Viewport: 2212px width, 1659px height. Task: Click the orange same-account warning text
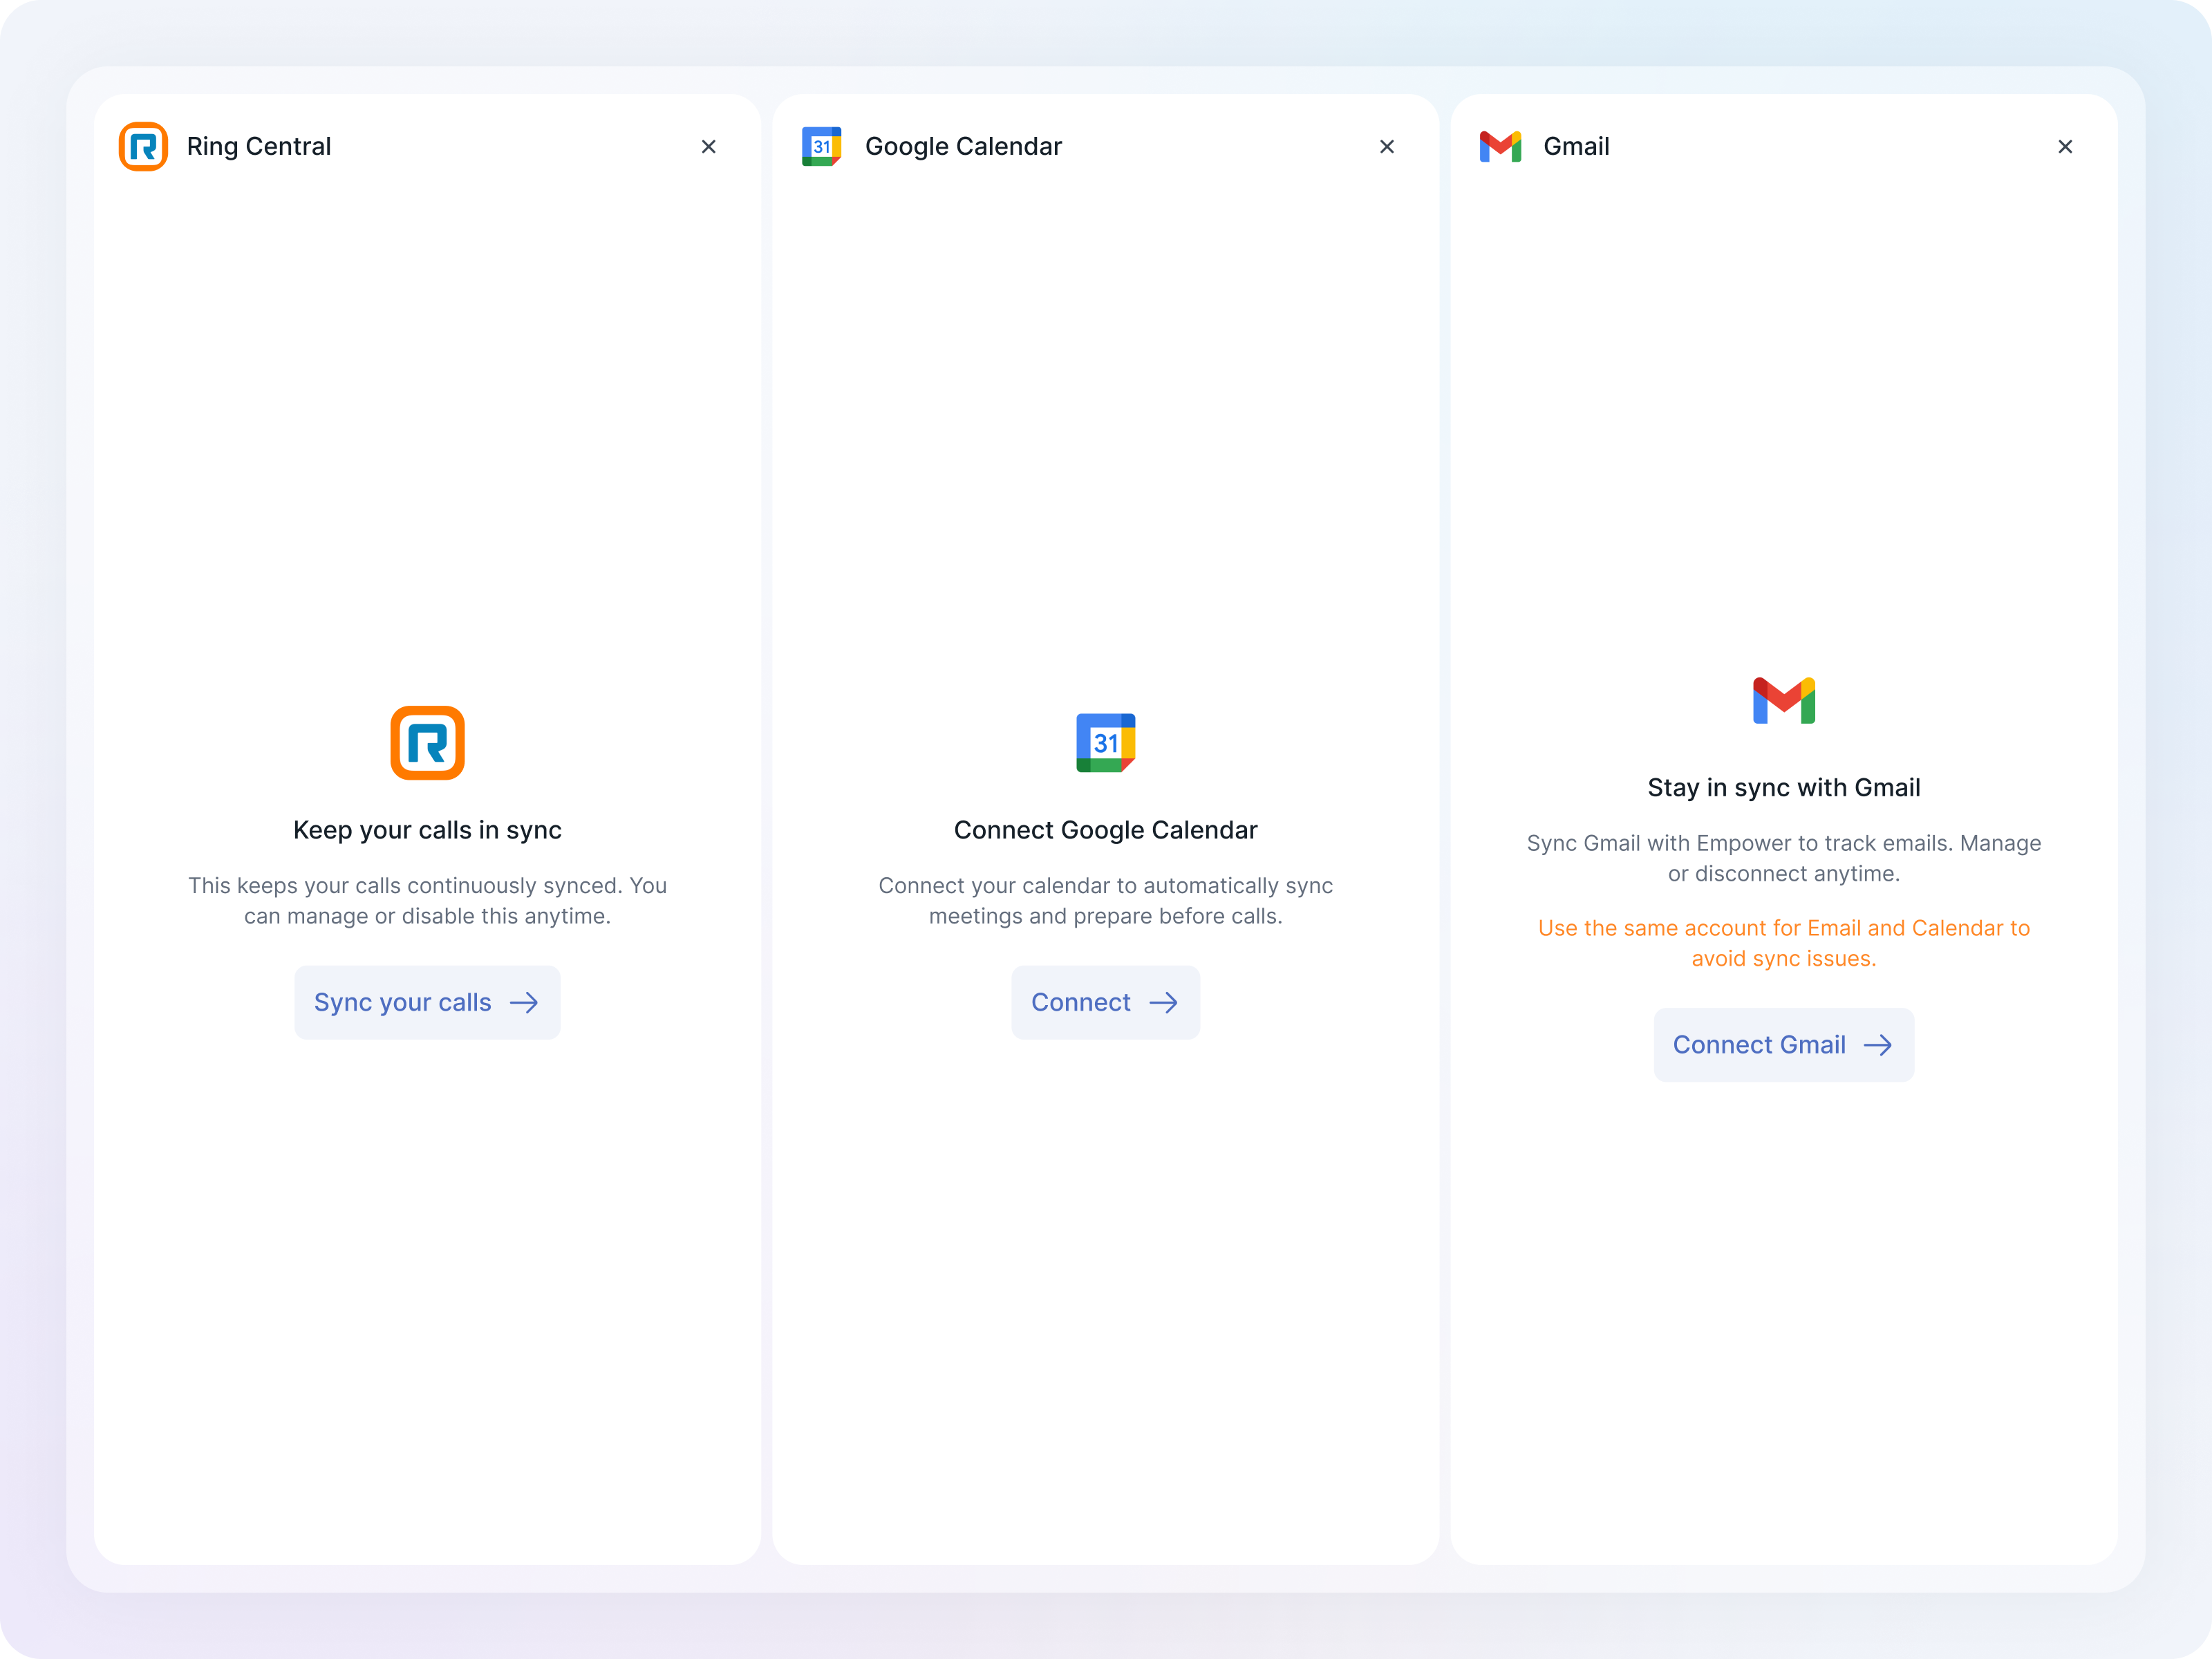tap(1783, 943)
